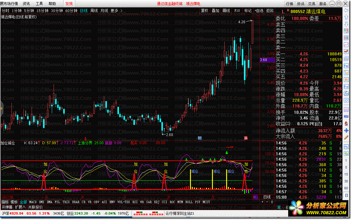
Task: Click the minus zoom button beside 日线
Action: [267, 202]
